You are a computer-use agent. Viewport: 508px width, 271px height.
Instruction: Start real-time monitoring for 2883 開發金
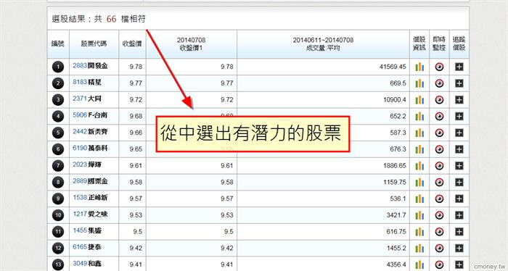439,67
